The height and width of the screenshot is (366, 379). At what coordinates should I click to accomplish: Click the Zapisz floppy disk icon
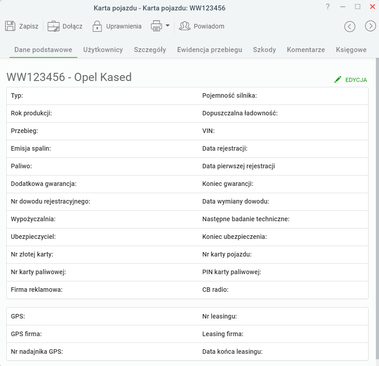point(10,26)
